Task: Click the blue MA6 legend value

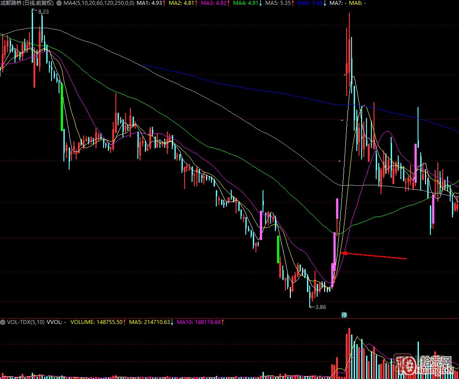Action: (311, 3)
